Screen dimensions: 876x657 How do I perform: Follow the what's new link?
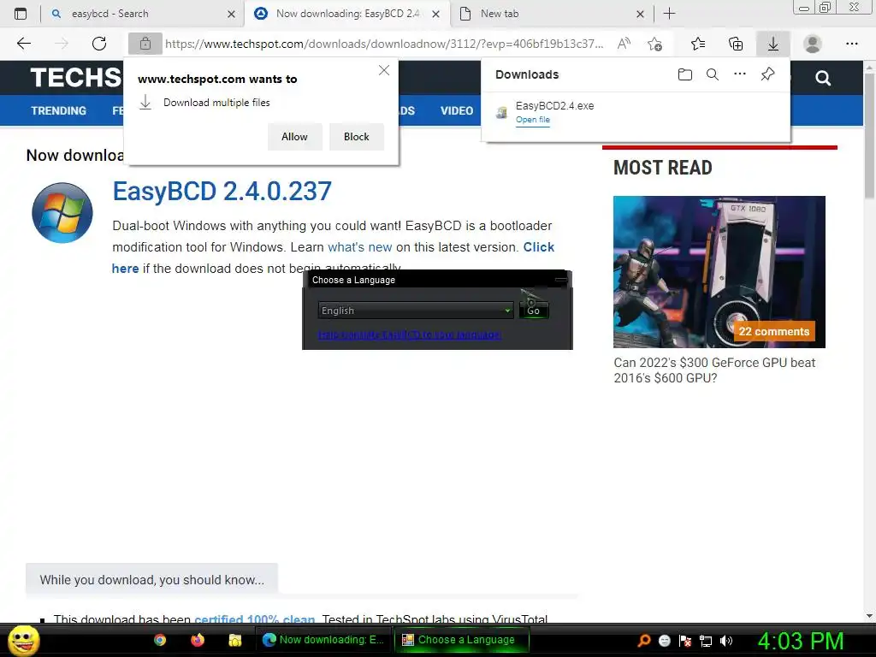point(360,247)
